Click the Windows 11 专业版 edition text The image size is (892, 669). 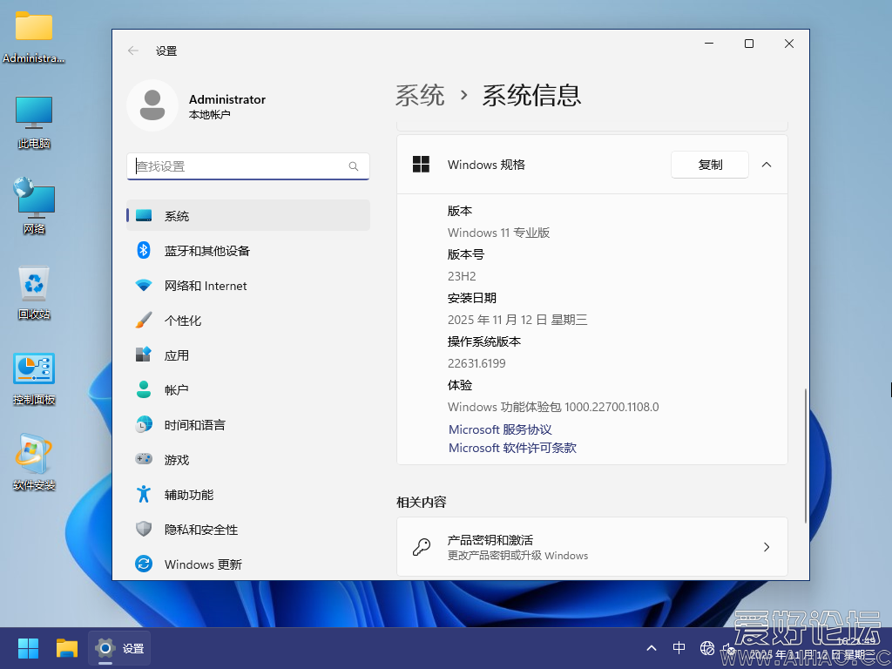(x=499, y=233)
